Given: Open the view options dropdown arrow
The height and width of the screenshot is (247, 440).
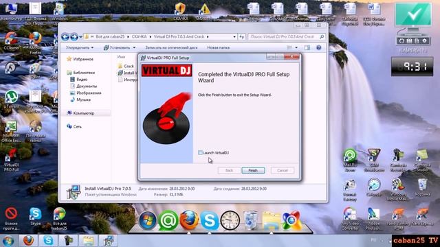Looking at the screenshot, I should [x=296, y=47].
